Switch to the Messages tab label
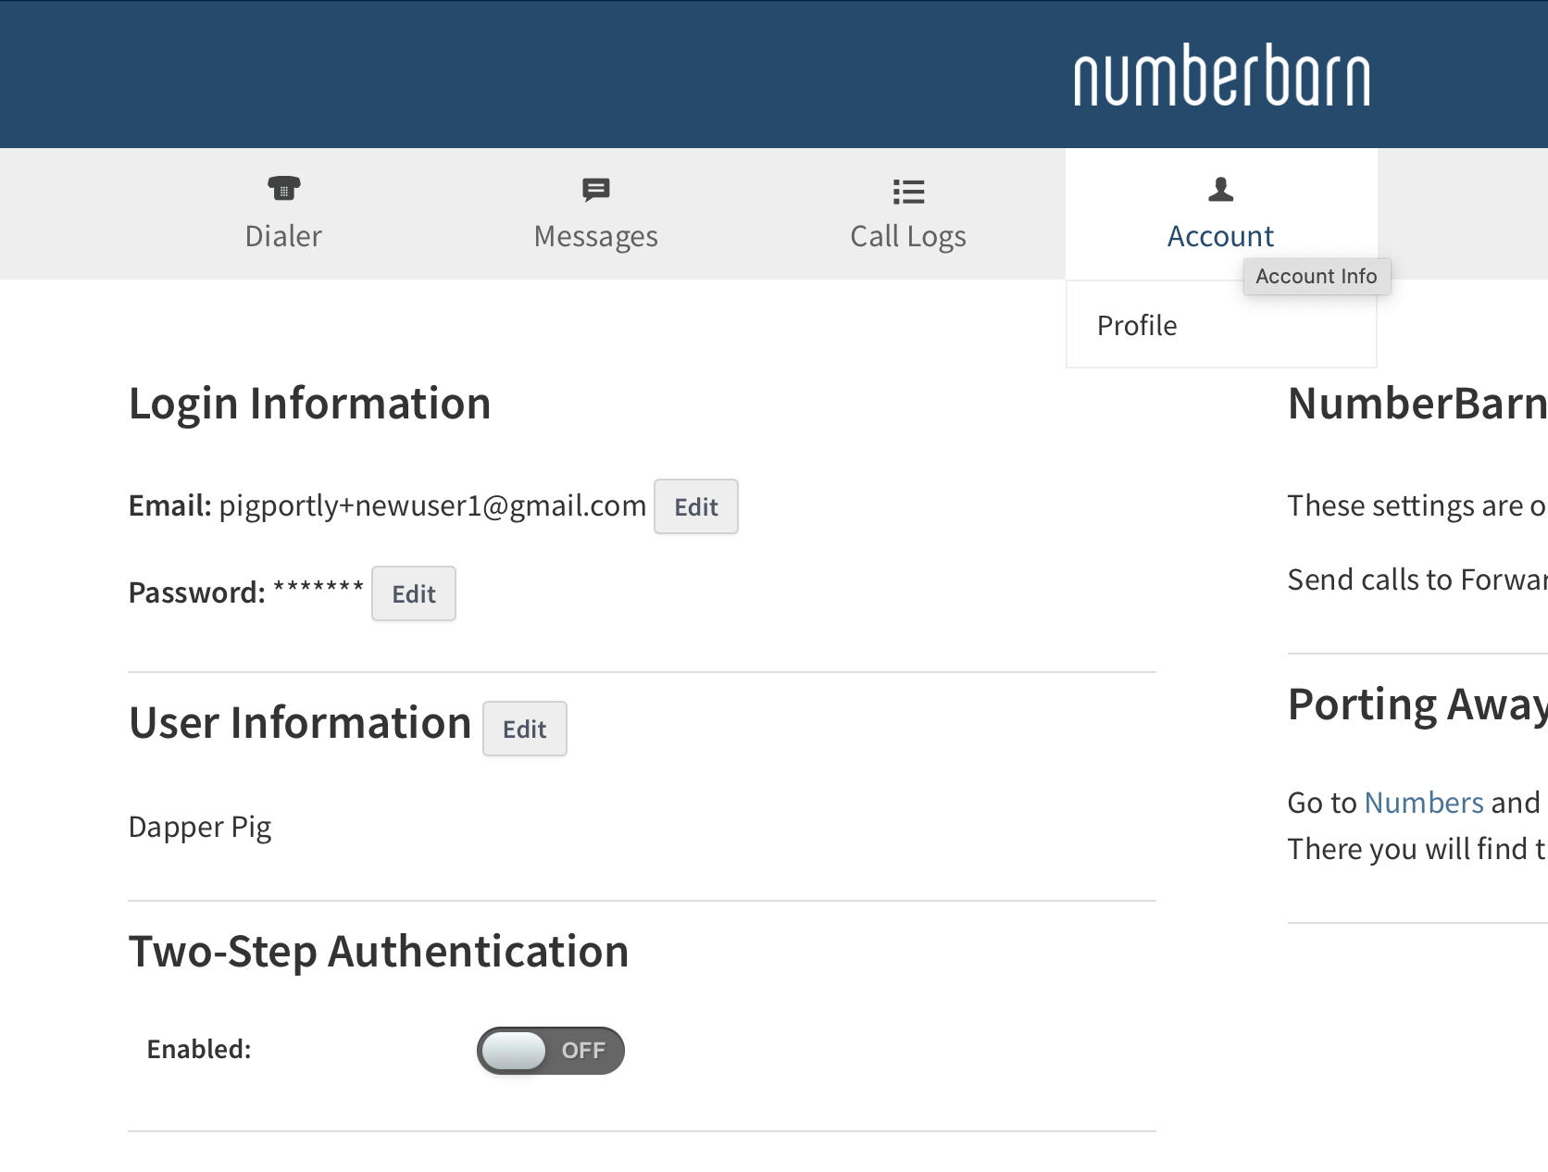Screen dimensions: 1548x1172 595,237
